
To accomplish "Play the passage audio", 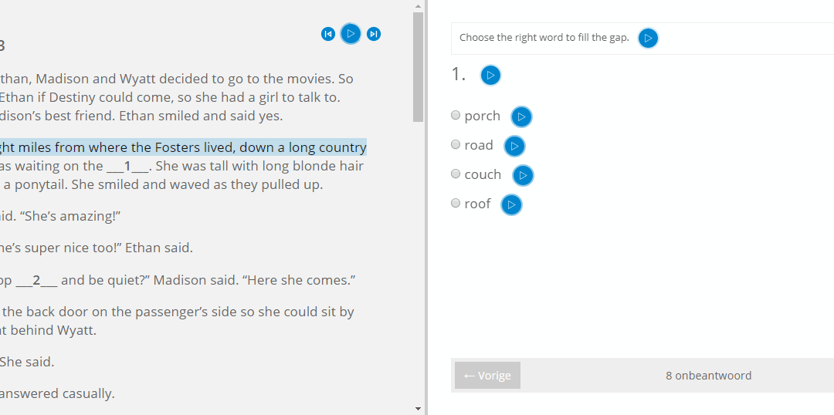I will [x=351, y=33].
